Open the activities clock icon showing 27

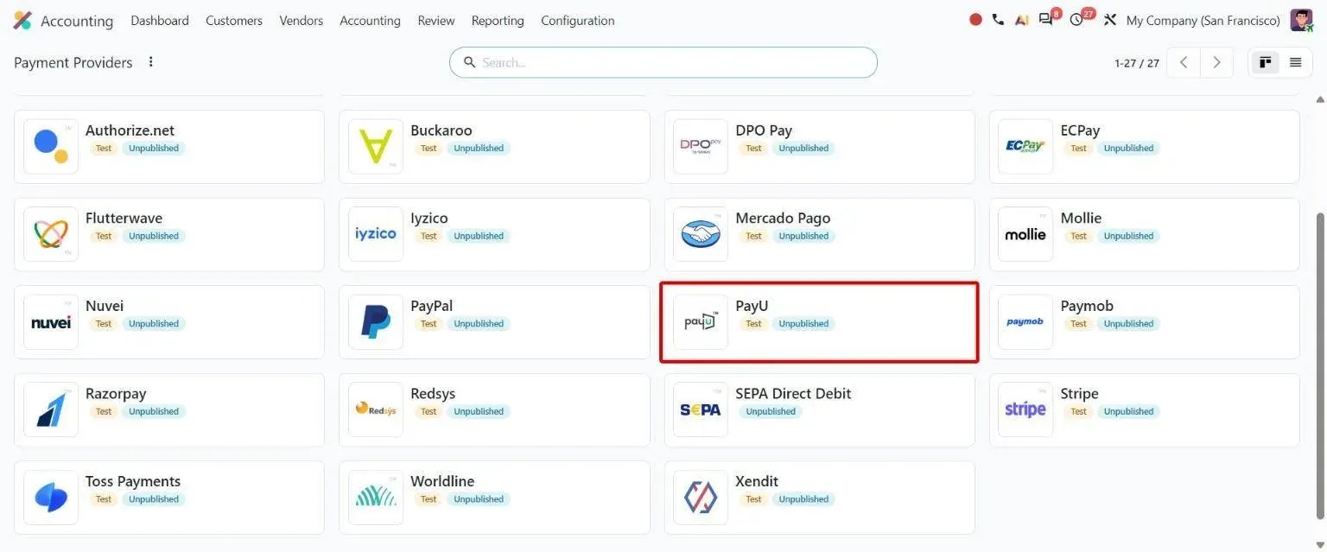point(1076,20)
